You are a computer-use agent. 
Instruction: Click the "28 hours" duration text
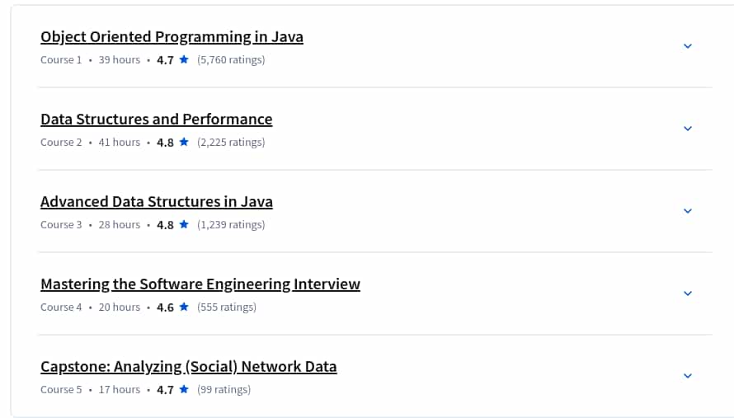pos(120,225)
